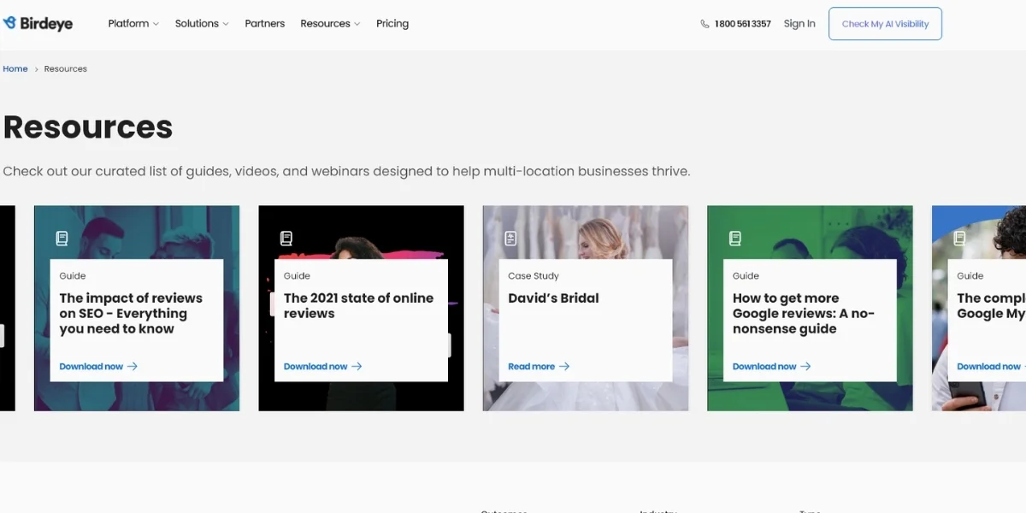Click Guide label on the Google reviews card

pos(746,276)
